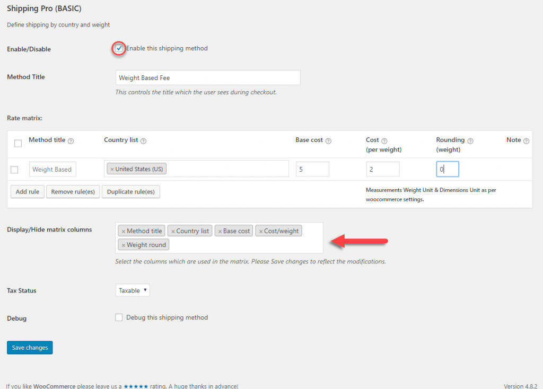Click Duplicate rule(es) button
This screenshot has height=389, width=543.
131,192
